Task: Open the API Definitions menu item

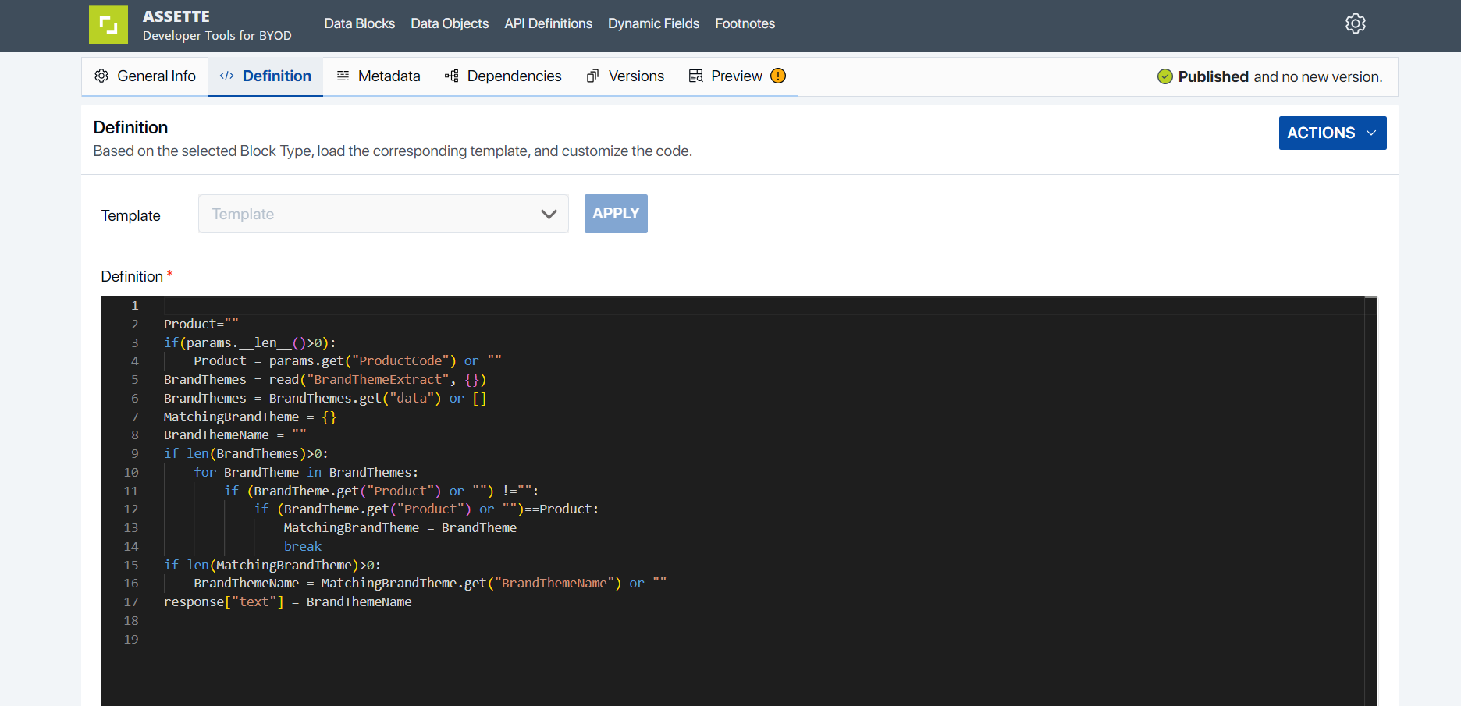Action: (548, 23)
